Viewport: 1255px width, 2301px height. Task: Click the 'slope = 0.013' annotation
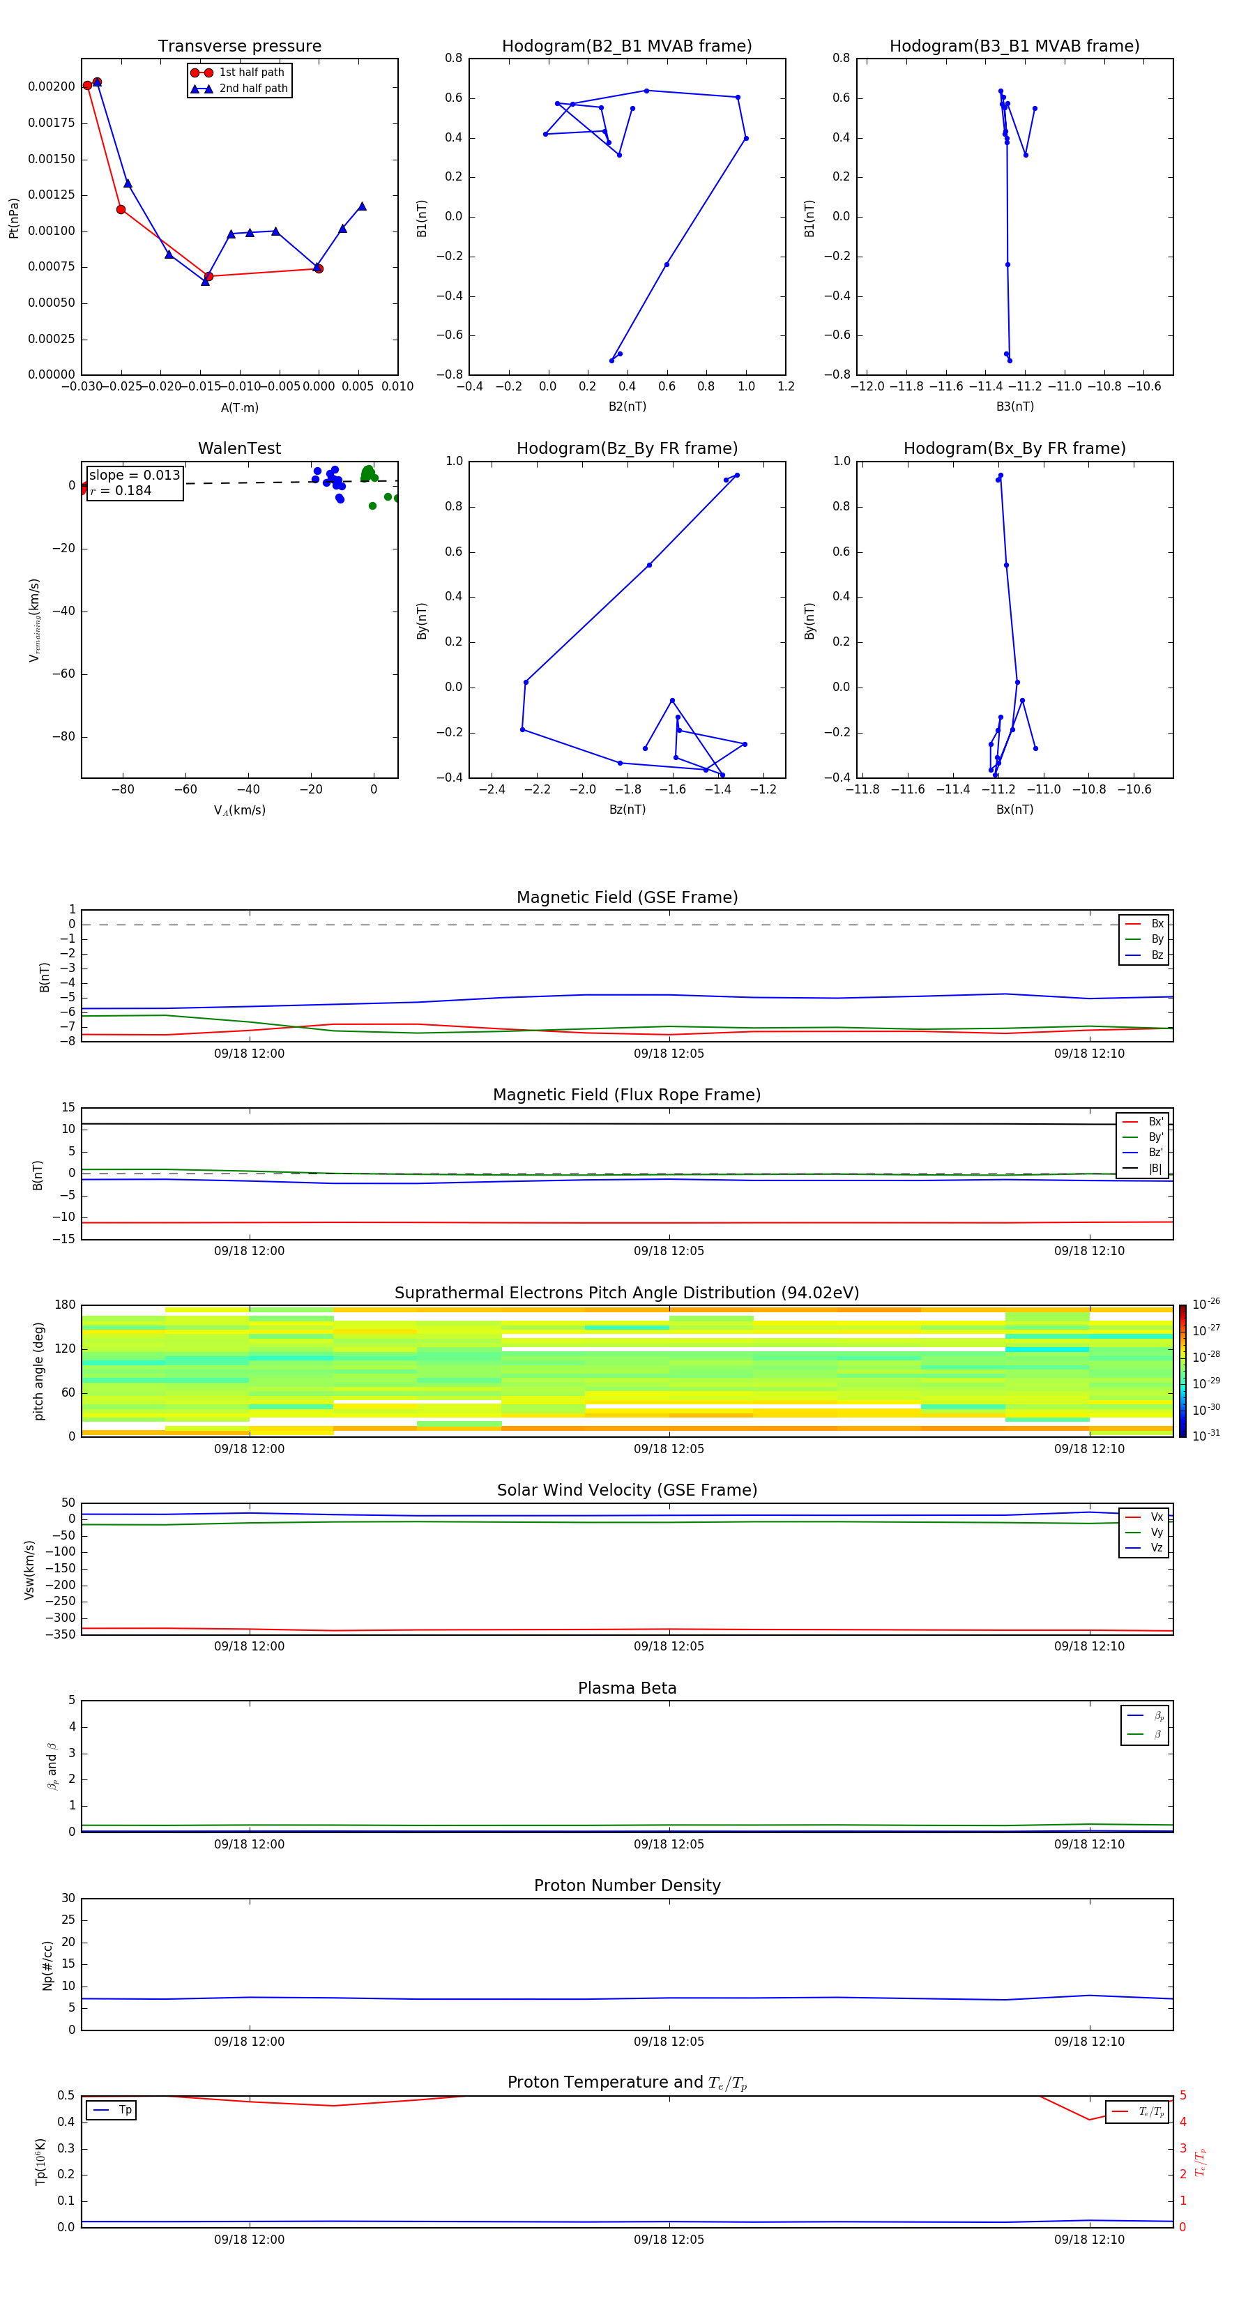click(x=135, y=476)
